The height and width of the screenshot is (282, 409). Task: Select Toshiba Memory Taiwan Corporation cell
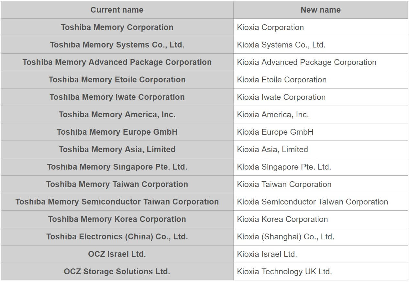click(117, 184)
